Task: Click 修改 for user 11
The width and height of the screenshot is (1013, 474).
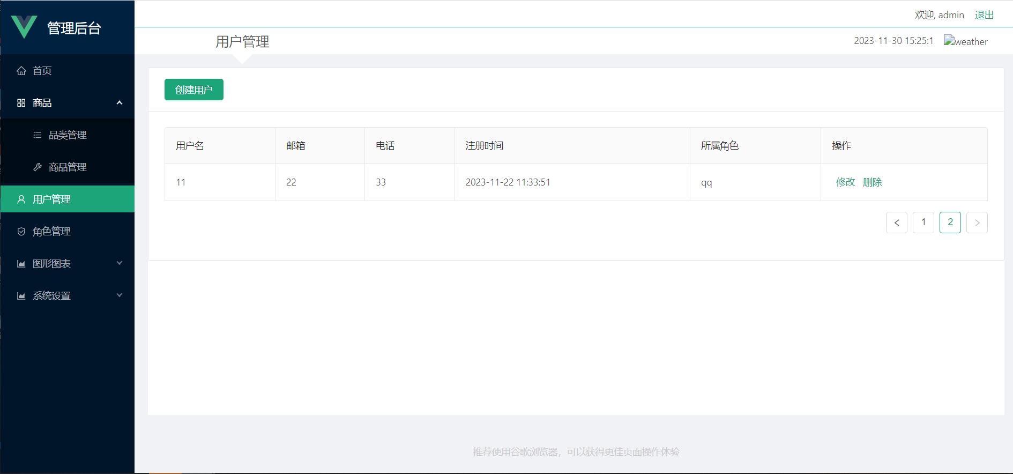Action: (845, 182)
